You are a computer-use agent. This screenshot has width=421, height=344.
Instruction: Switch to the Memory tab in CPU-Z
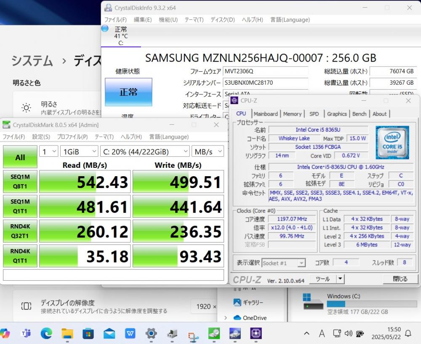(292, 114)
